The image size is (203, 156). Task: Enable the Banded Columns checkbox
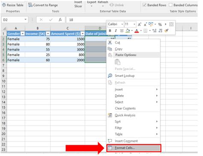pyautogui.click(x=170, y=5)
